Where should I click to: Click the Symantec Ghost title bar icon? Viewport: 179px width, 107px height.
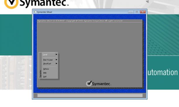click(x=35, y=12)
